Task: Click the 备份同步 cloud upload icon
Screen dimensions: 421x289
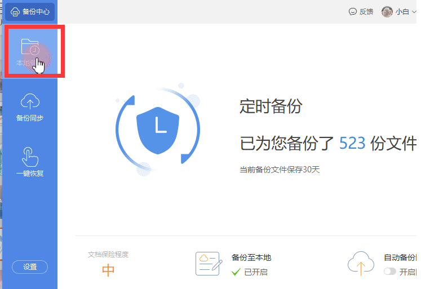Action: [x=29, y=101]
